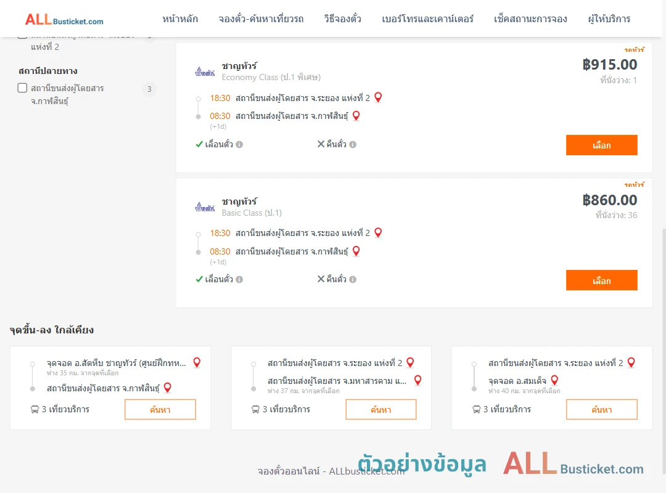Tick the สถานีขนส่งผู้โดยสาร จ.กาฬสินธุ์ destination checkbox
The height and width of the screenshot is (493, 666).
[23, 88]
